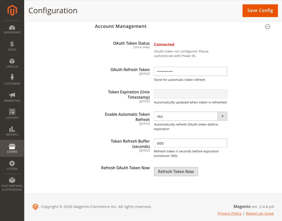
Task: Open the Enable Automatic Token Refresh dropdown
Action: [x=190, y=116]
